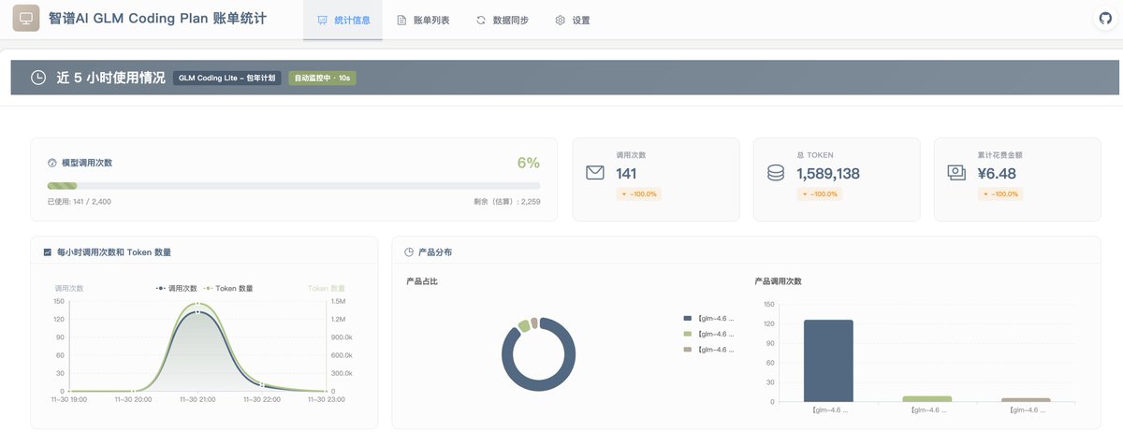The width and height of the screenshot is (1123, 445).
Task: Click the 近 5 小时使用情况 heading
Action: (110, 78)
